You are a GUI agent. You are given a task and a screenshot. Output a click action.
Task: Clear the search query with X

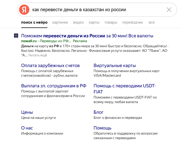tap(169, 10)
